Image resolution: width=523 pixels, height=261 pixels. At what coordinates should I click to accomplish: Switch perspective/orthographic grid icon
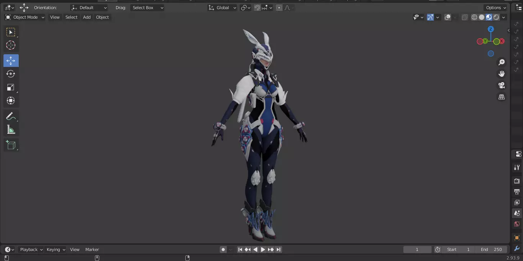tap(502, 97)
